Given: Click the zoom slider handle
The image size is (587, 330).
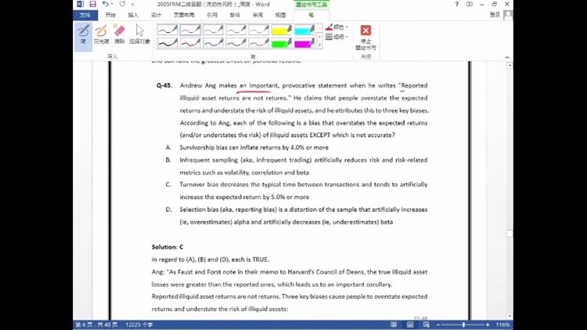Looking at the screenshot, I should (463, 325).
